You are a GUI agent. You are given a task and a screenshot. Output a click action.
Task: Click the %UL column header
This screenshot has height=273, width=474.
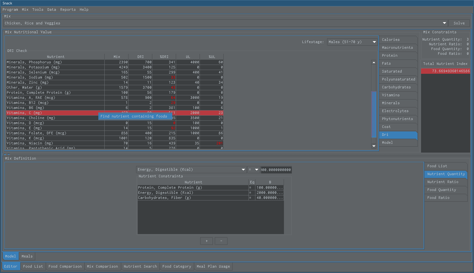click(x=212, y=57)
